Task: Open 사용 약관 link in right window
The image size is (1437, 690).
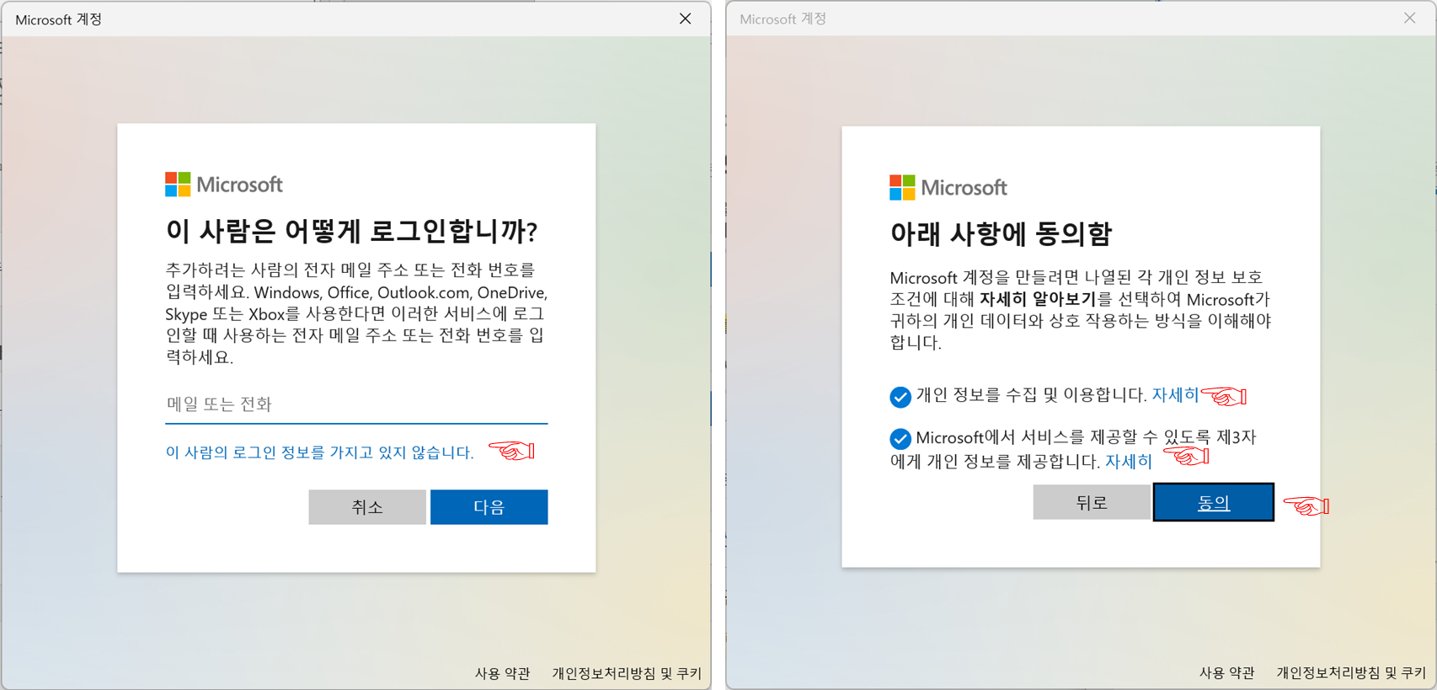Action: tap(1227, 672)
